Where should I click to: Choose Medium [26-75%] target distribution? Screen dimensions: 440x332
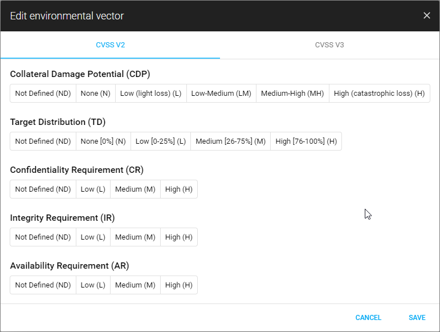tap(230, 141)
